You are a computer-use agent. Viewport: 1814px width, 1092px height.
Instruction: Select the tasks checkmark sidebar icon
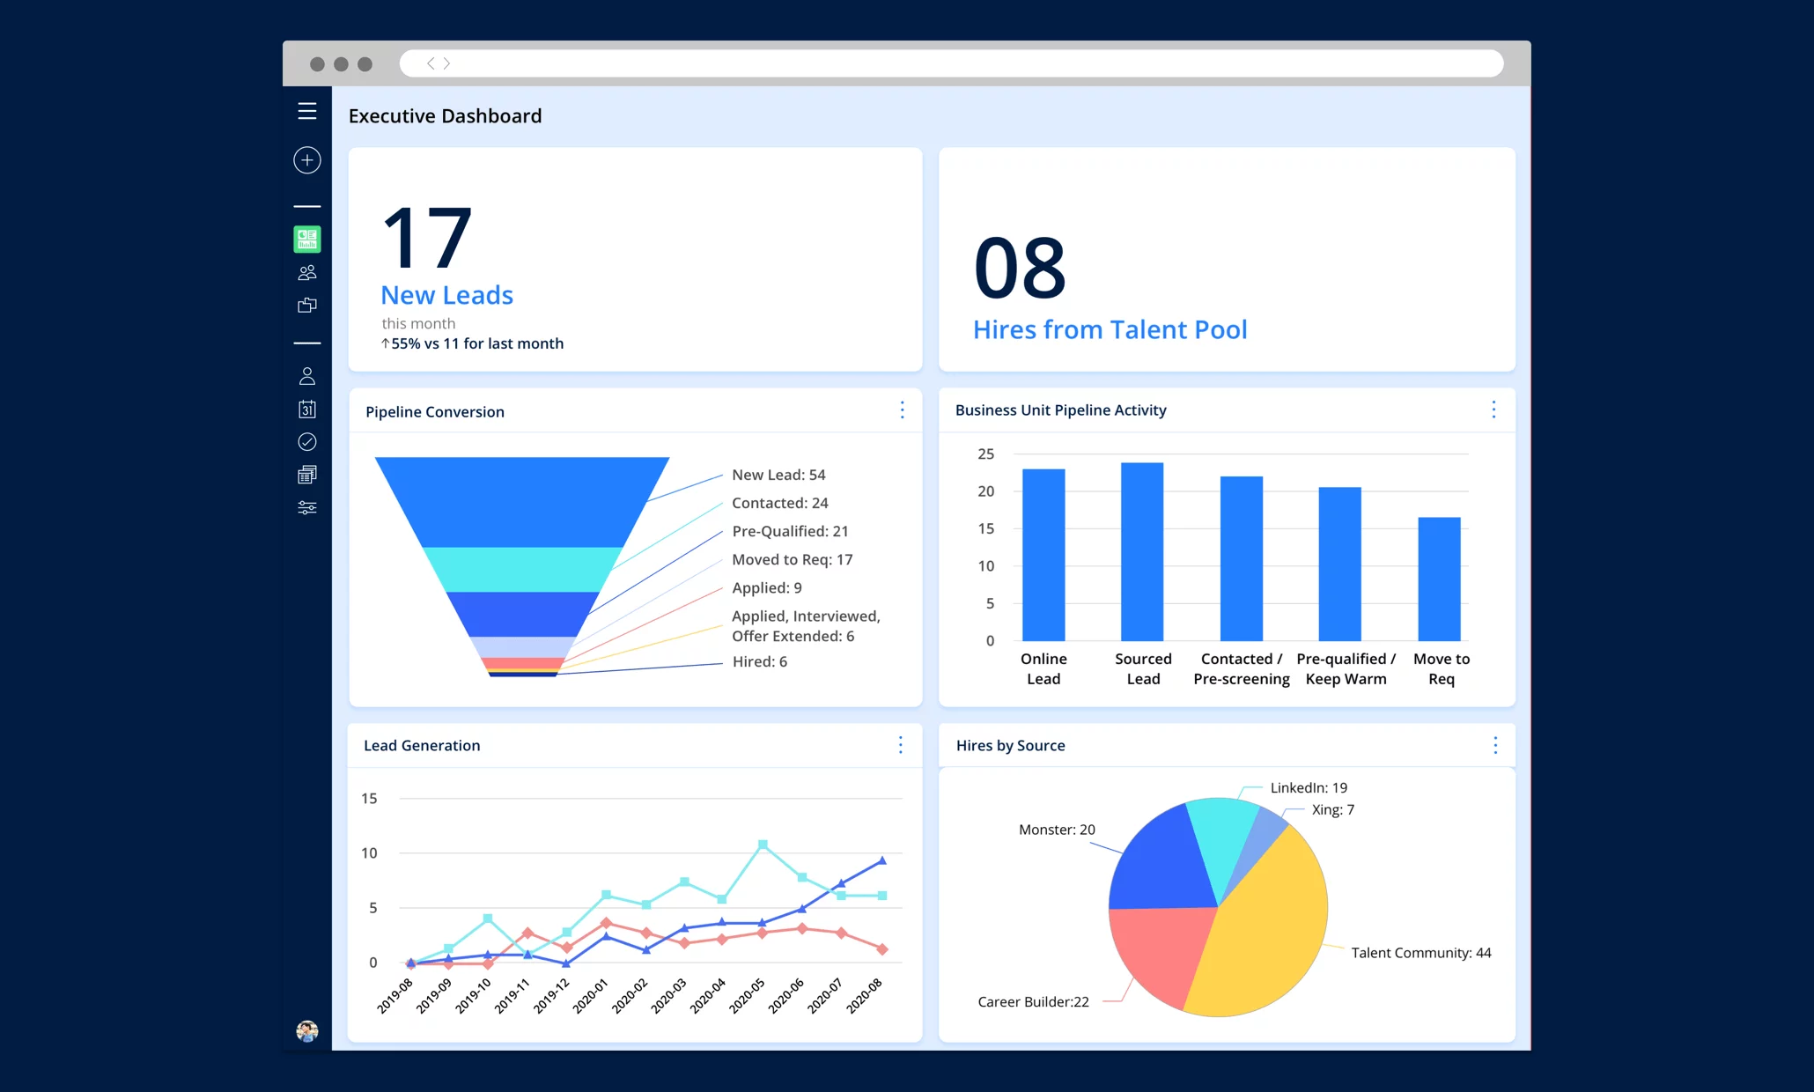tap(306, 442)
